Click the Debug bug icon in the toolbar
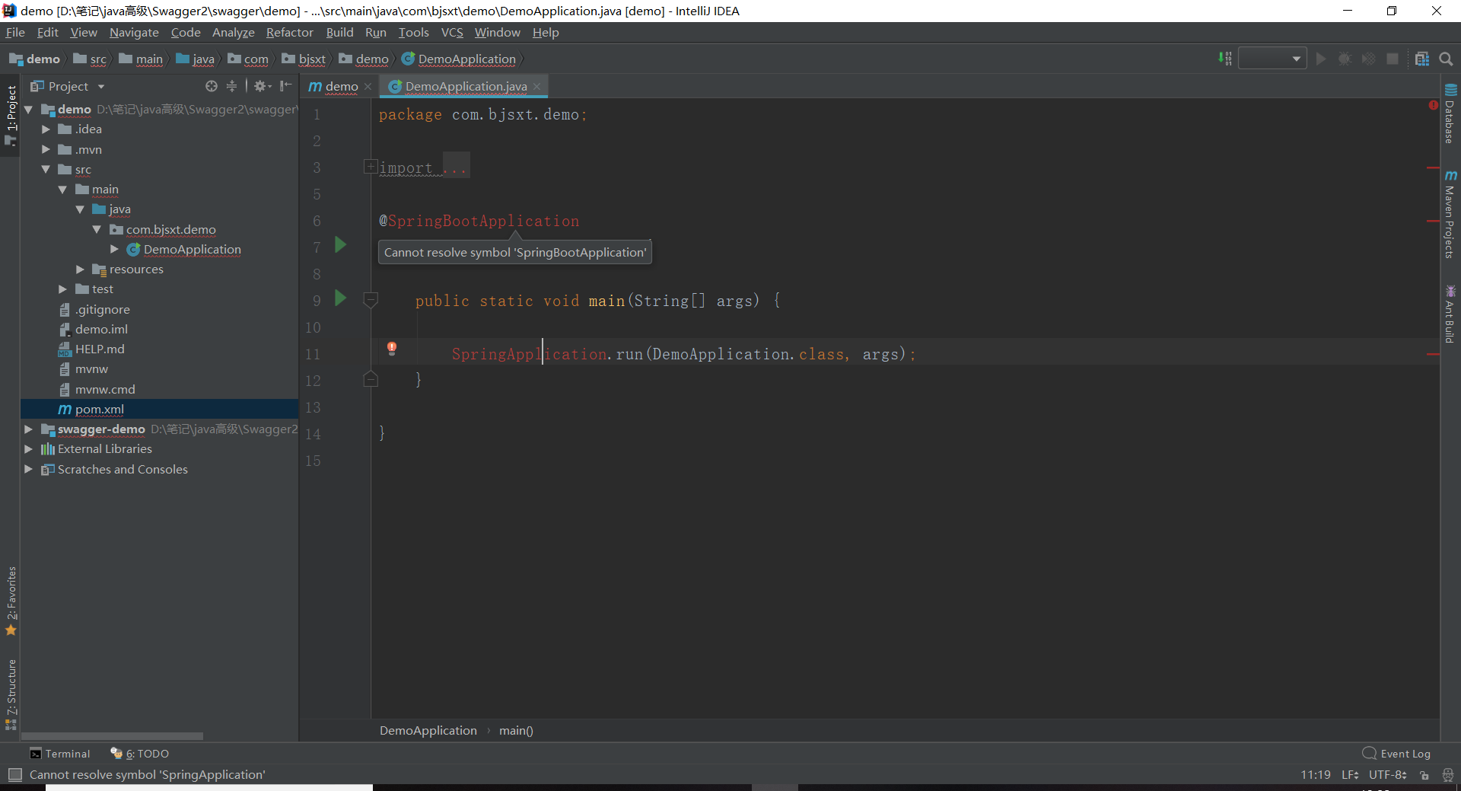 pyautogui.click(x=1345, y=59)
